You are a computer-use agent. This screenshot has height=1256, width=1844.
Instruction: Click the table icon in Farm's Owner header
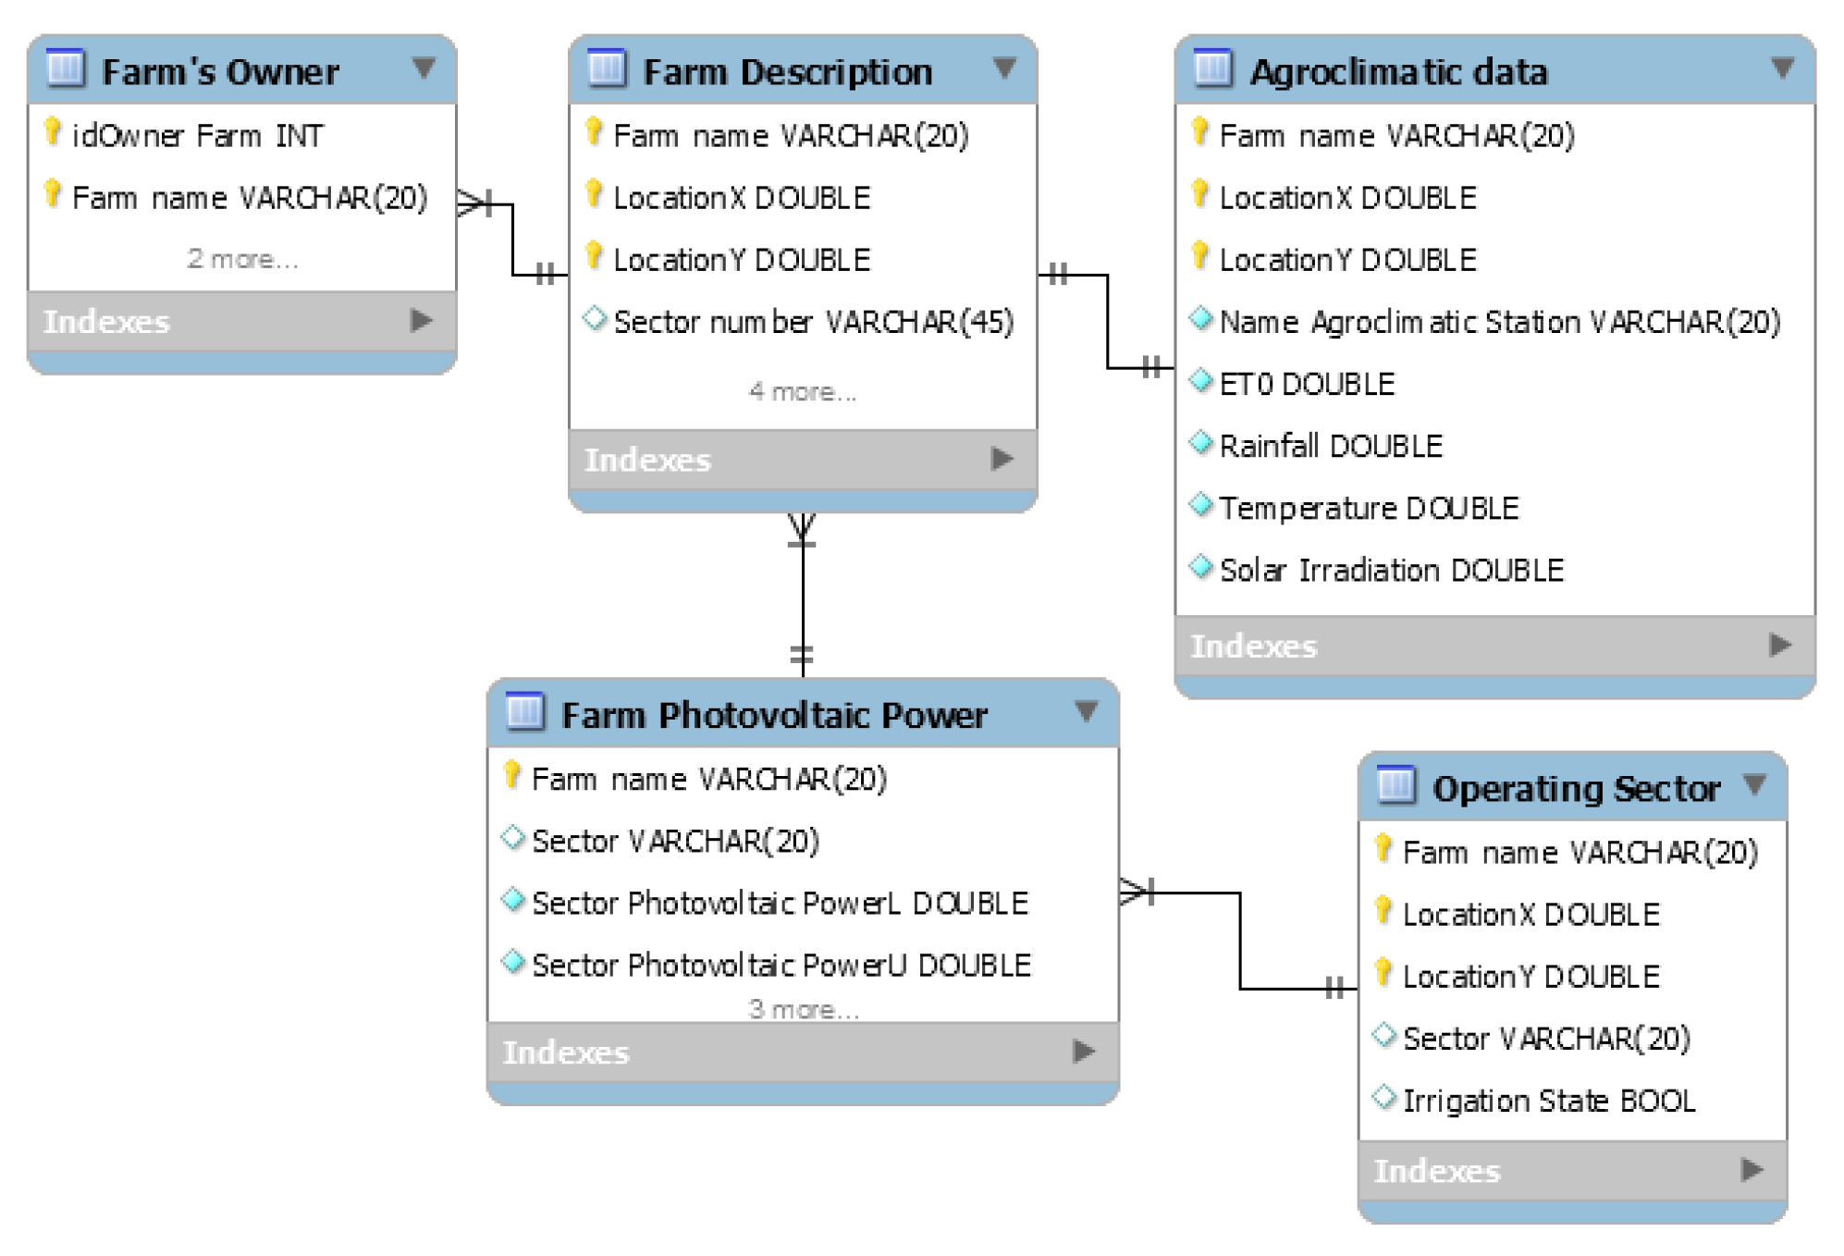tap(66, 68)
